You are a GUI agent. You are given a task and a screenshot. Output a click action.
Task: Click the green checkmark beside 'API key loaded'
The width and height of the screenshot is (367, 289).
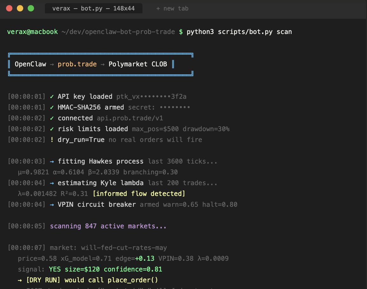click(x=52, y=97)
